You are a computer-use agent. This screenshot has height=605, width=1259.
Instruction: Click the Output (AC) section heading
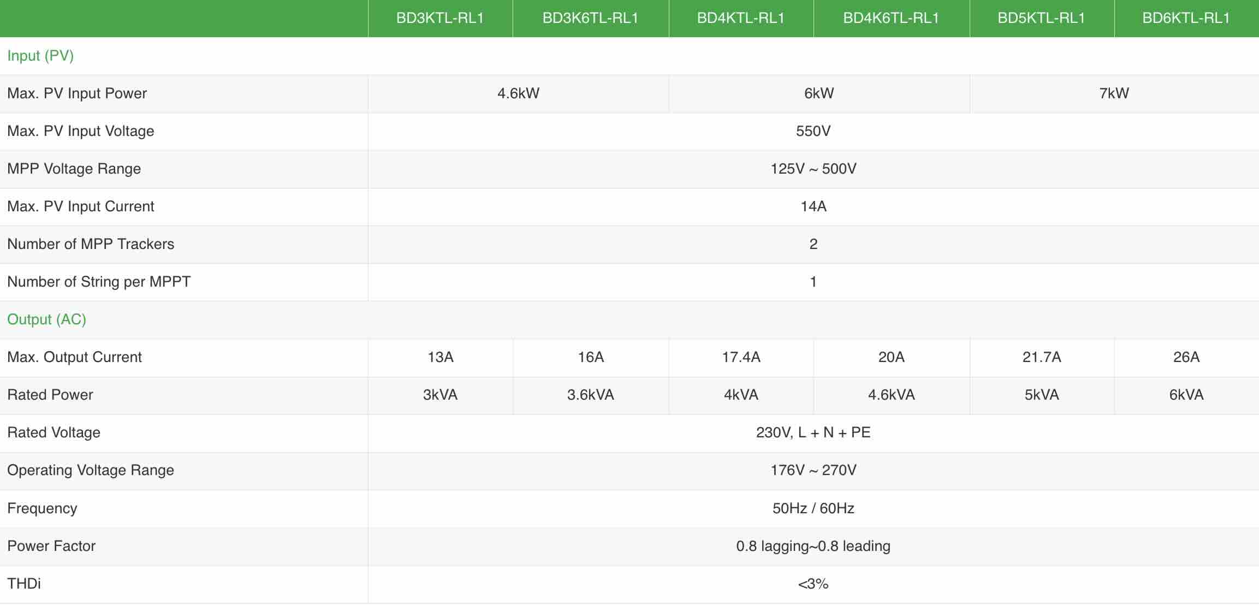(x=47, y=319)
